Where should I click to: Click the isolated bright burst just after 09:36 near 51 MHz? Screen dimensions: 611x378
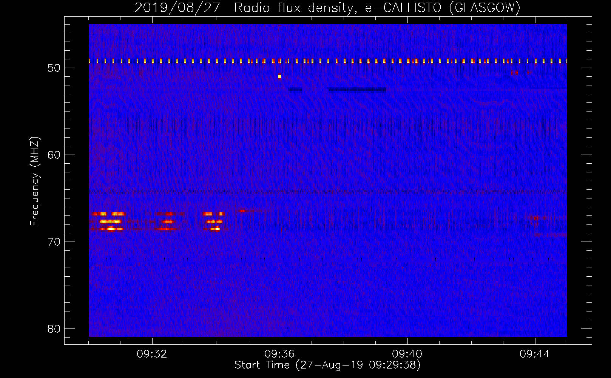tap(279, 76)
